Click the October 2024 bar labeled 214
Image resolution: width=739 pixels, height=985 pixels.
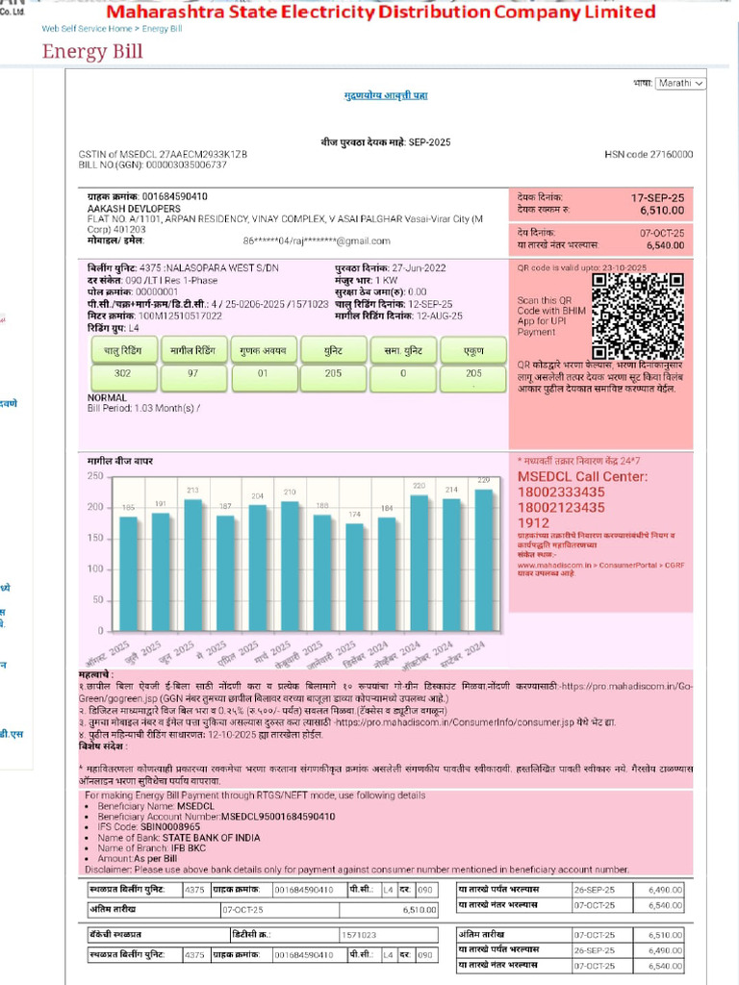coord(452,565)
